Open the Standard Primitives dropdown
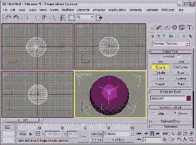This screenshot has height=145, width=196. [x=171, y=44]
